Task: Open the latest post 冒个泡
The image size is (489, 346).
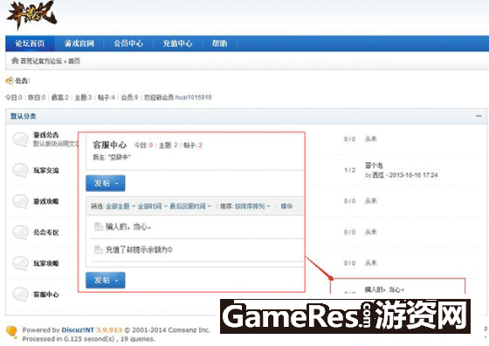Action: [x=374, y=166]
